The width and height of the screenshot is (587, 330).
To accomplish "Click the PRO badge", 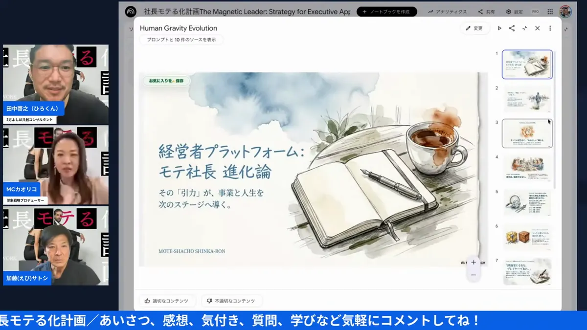I will 535,12.
